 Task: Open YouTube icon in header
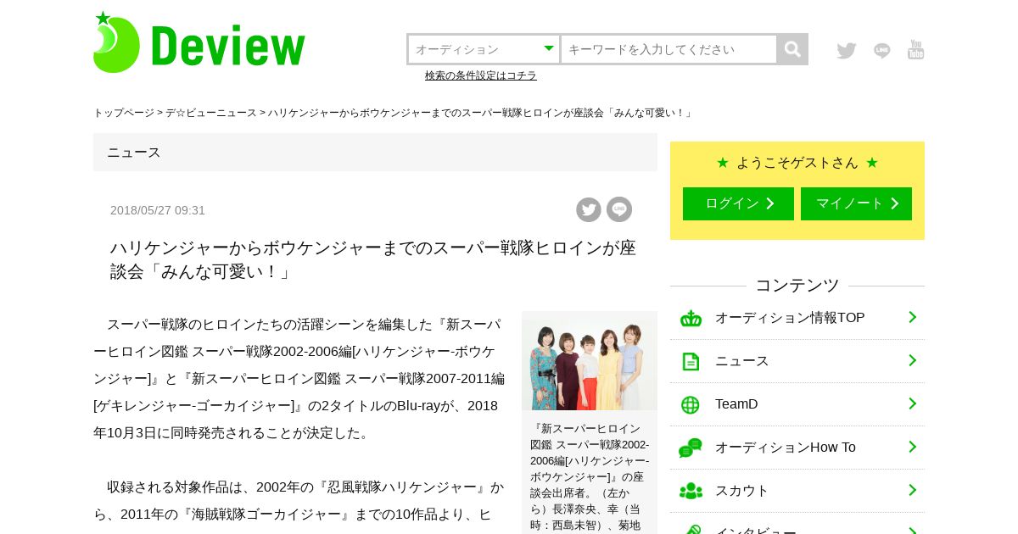[916, 50]
